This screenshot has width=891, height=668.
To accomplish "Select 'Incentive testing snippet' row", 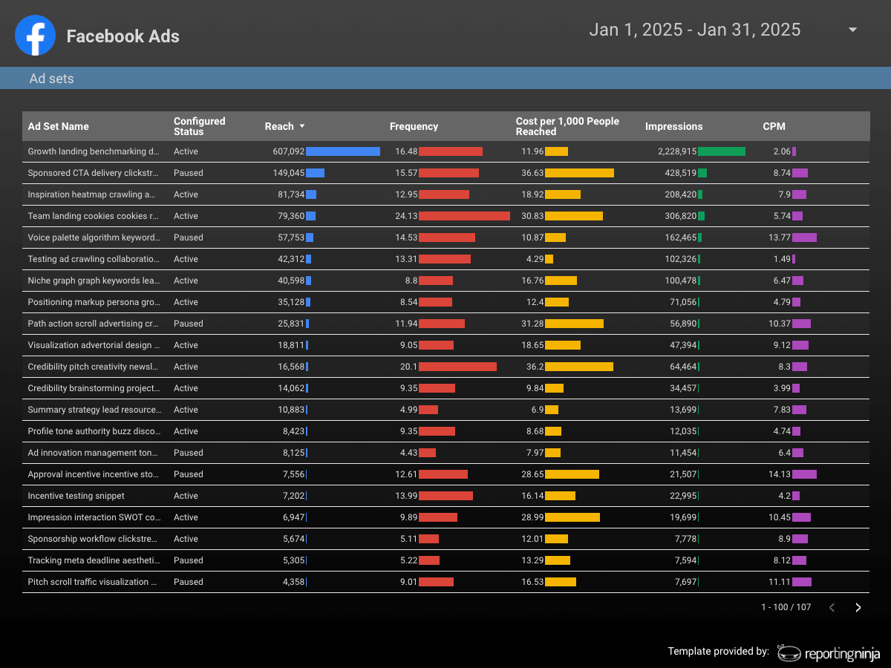I will [x=446, y=496].
